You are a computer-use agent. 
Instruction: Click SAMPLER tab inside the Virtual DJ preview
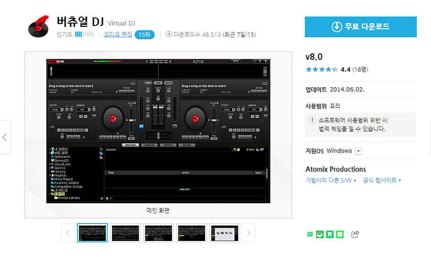pos(149,145)
